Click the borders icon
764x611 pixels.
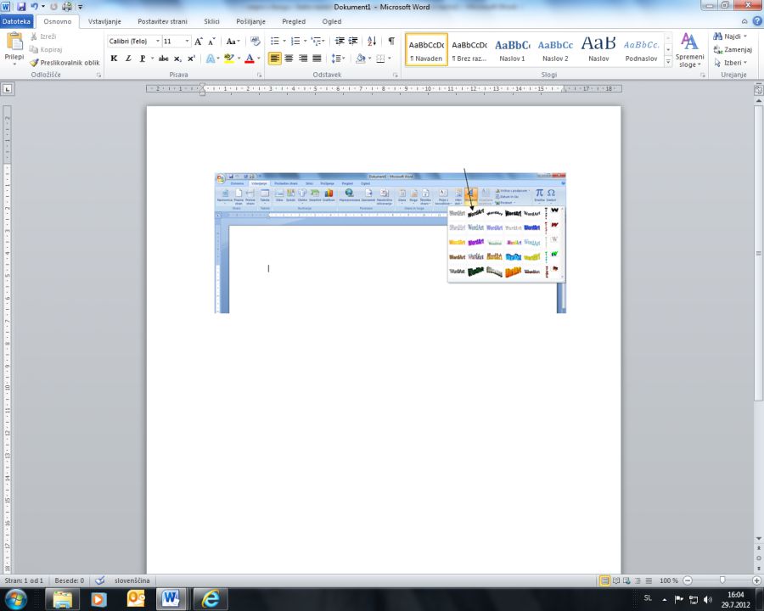pyautogui.click(x=380, y=59)
